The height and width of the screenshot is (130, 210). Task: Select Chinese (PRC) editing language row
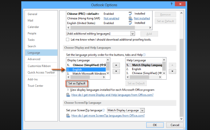pyautogui.click(x=109, y=14)
